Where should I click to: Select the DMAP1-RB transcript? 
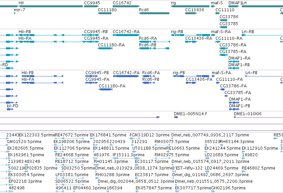[234, 68]
